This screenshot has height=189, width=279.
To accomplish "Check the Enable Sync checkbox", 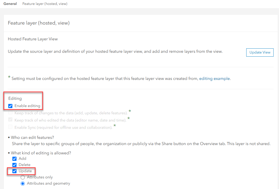I will pos(11,127).
